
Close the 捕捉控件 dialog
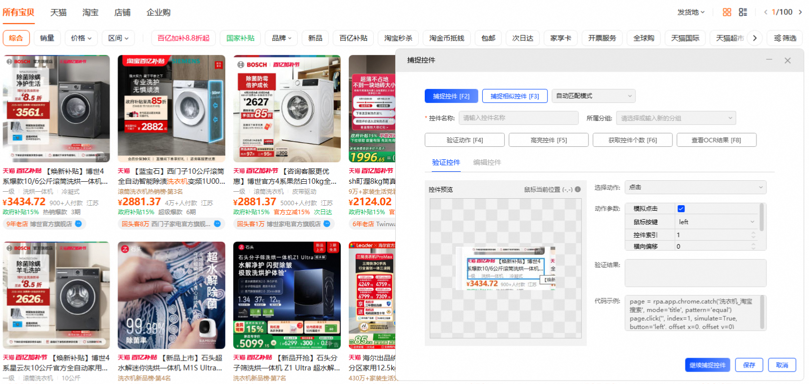787,60
